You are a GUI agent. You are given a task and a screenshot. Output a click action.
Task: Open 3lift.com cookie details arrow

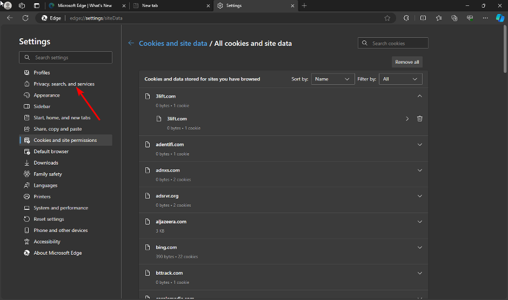(407, 119)
